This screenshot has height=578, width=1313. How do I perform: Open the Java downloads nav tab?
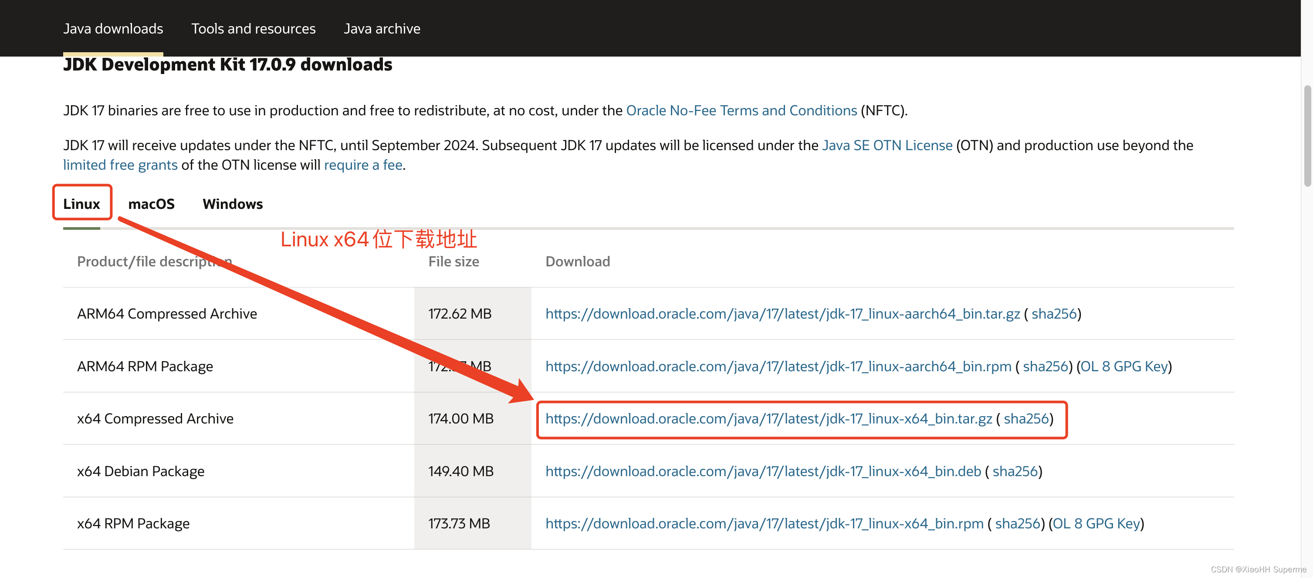113,29
